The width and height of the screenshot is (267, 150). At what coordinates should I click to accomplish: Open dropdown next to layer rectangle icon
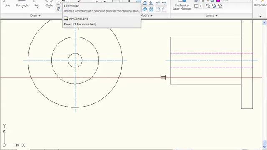coord(200,6)
